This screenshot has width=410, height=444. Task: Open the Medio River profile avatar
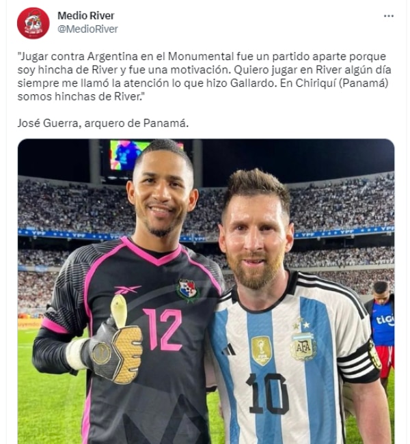pyautogui.click(x=33, y=23)
